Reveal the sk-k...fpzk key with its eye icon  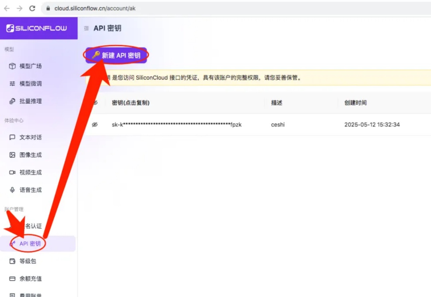pos(95,125)
